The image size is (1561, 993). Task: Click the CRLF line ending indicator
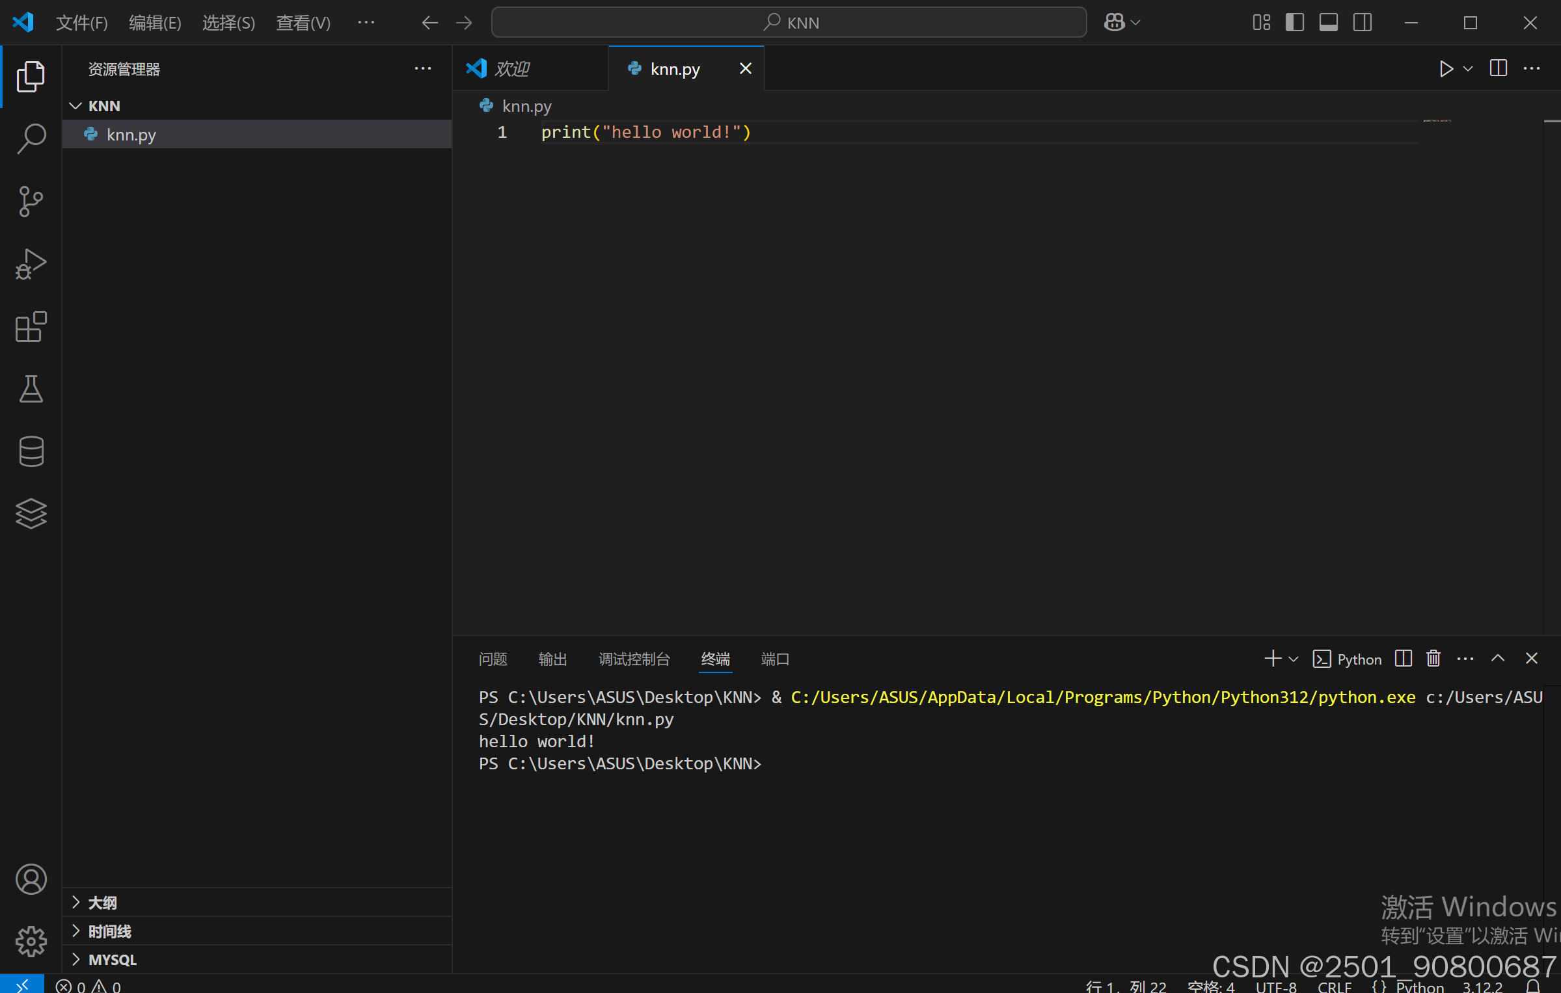point(1334,986)
